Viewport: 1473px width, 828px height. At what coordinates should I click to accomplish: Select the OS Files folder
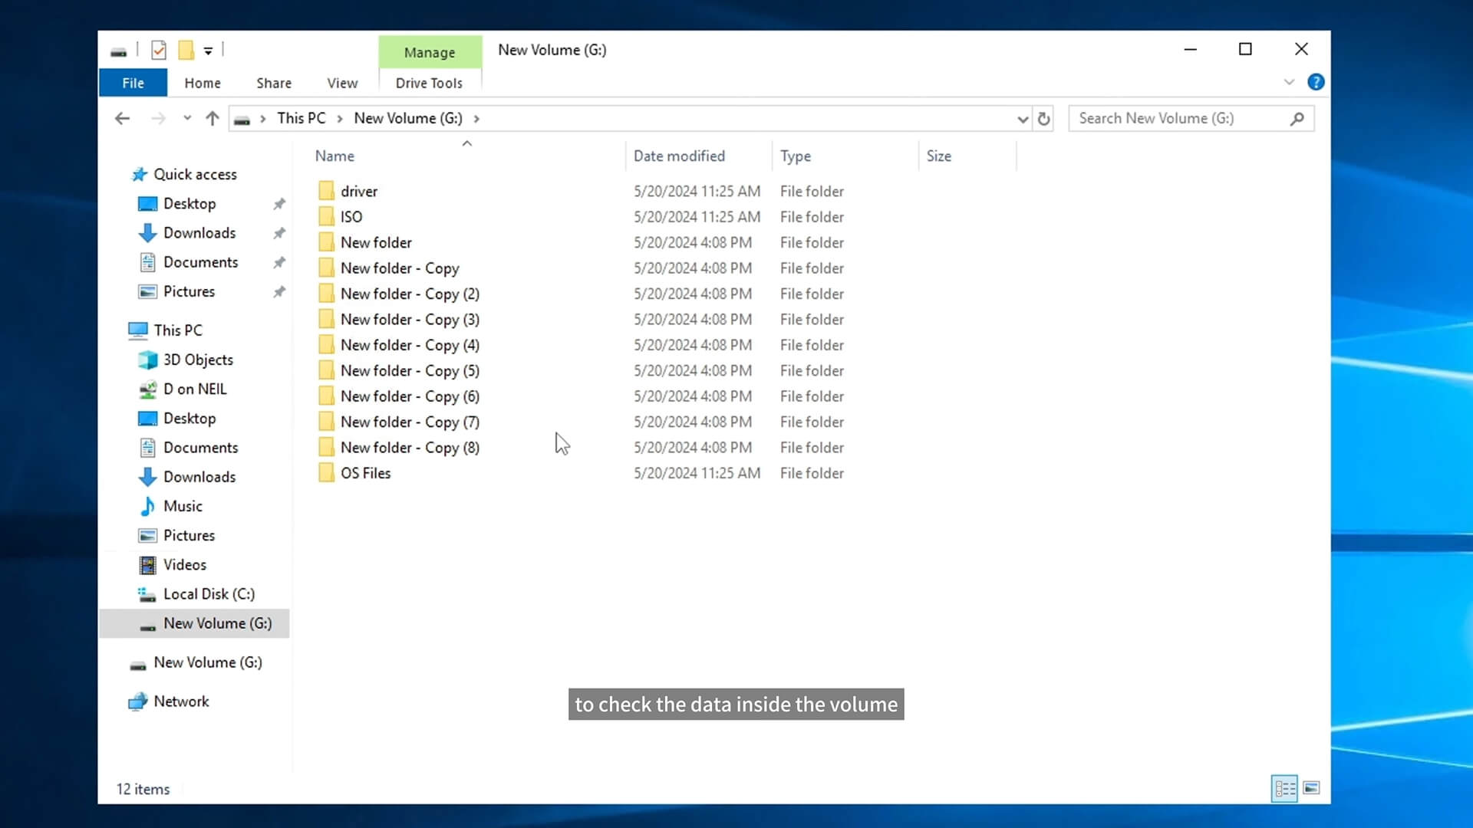point(365,472)
